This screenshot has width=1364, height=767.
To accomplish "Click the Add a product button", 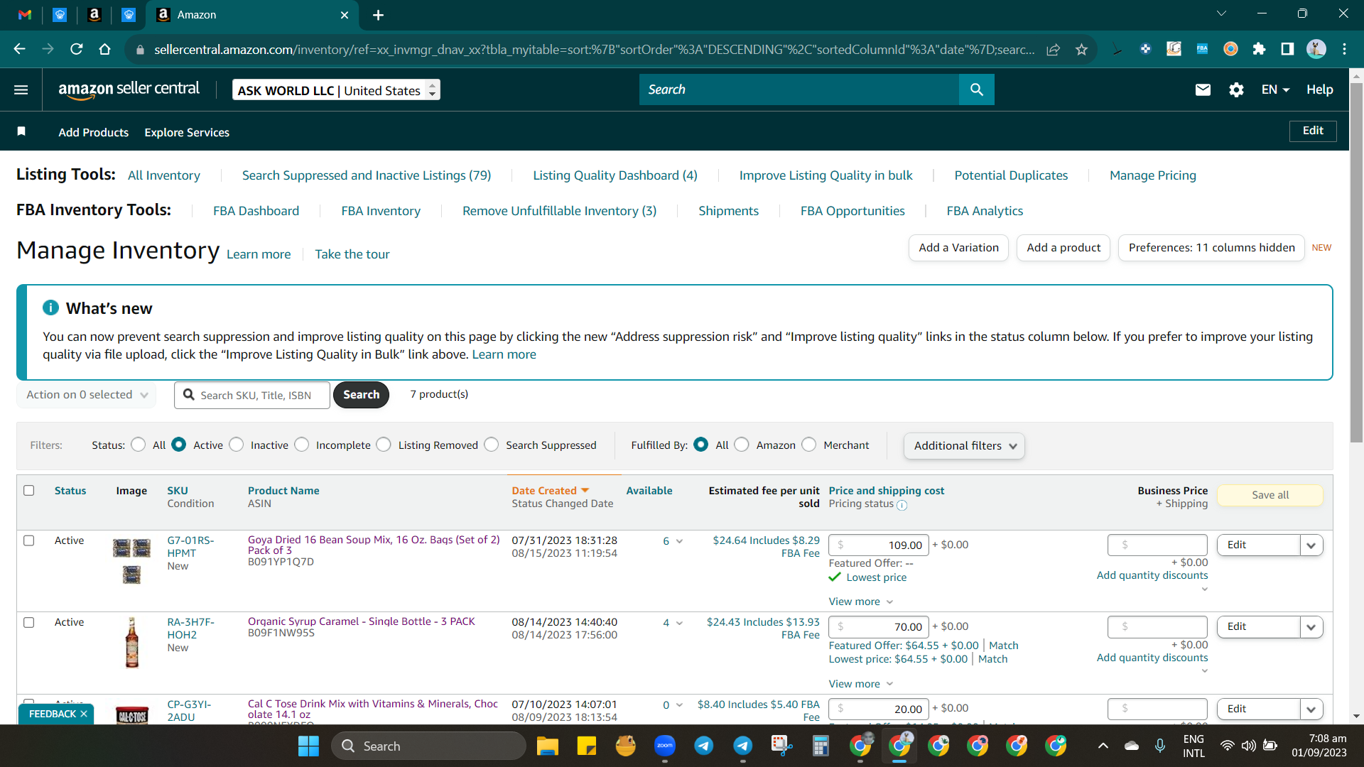I will 1063,248.
